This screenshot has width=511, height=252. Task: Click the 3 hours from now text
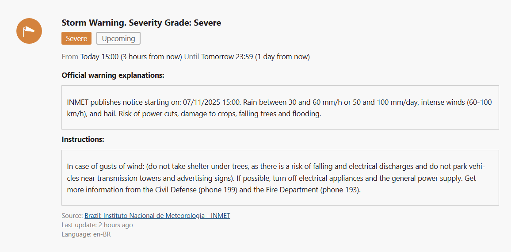point(151,57)
